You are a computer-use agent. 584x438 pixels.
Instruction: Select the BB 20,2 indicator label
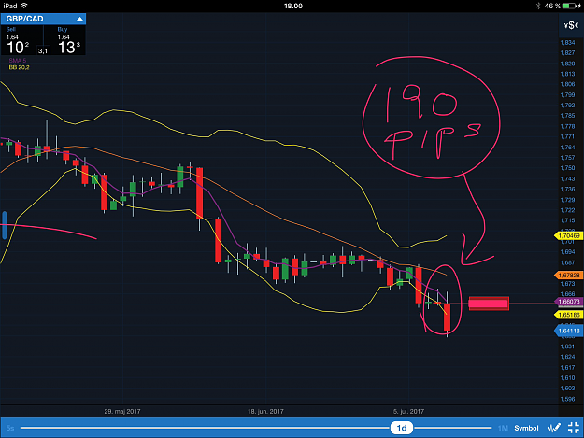point(19,67)
